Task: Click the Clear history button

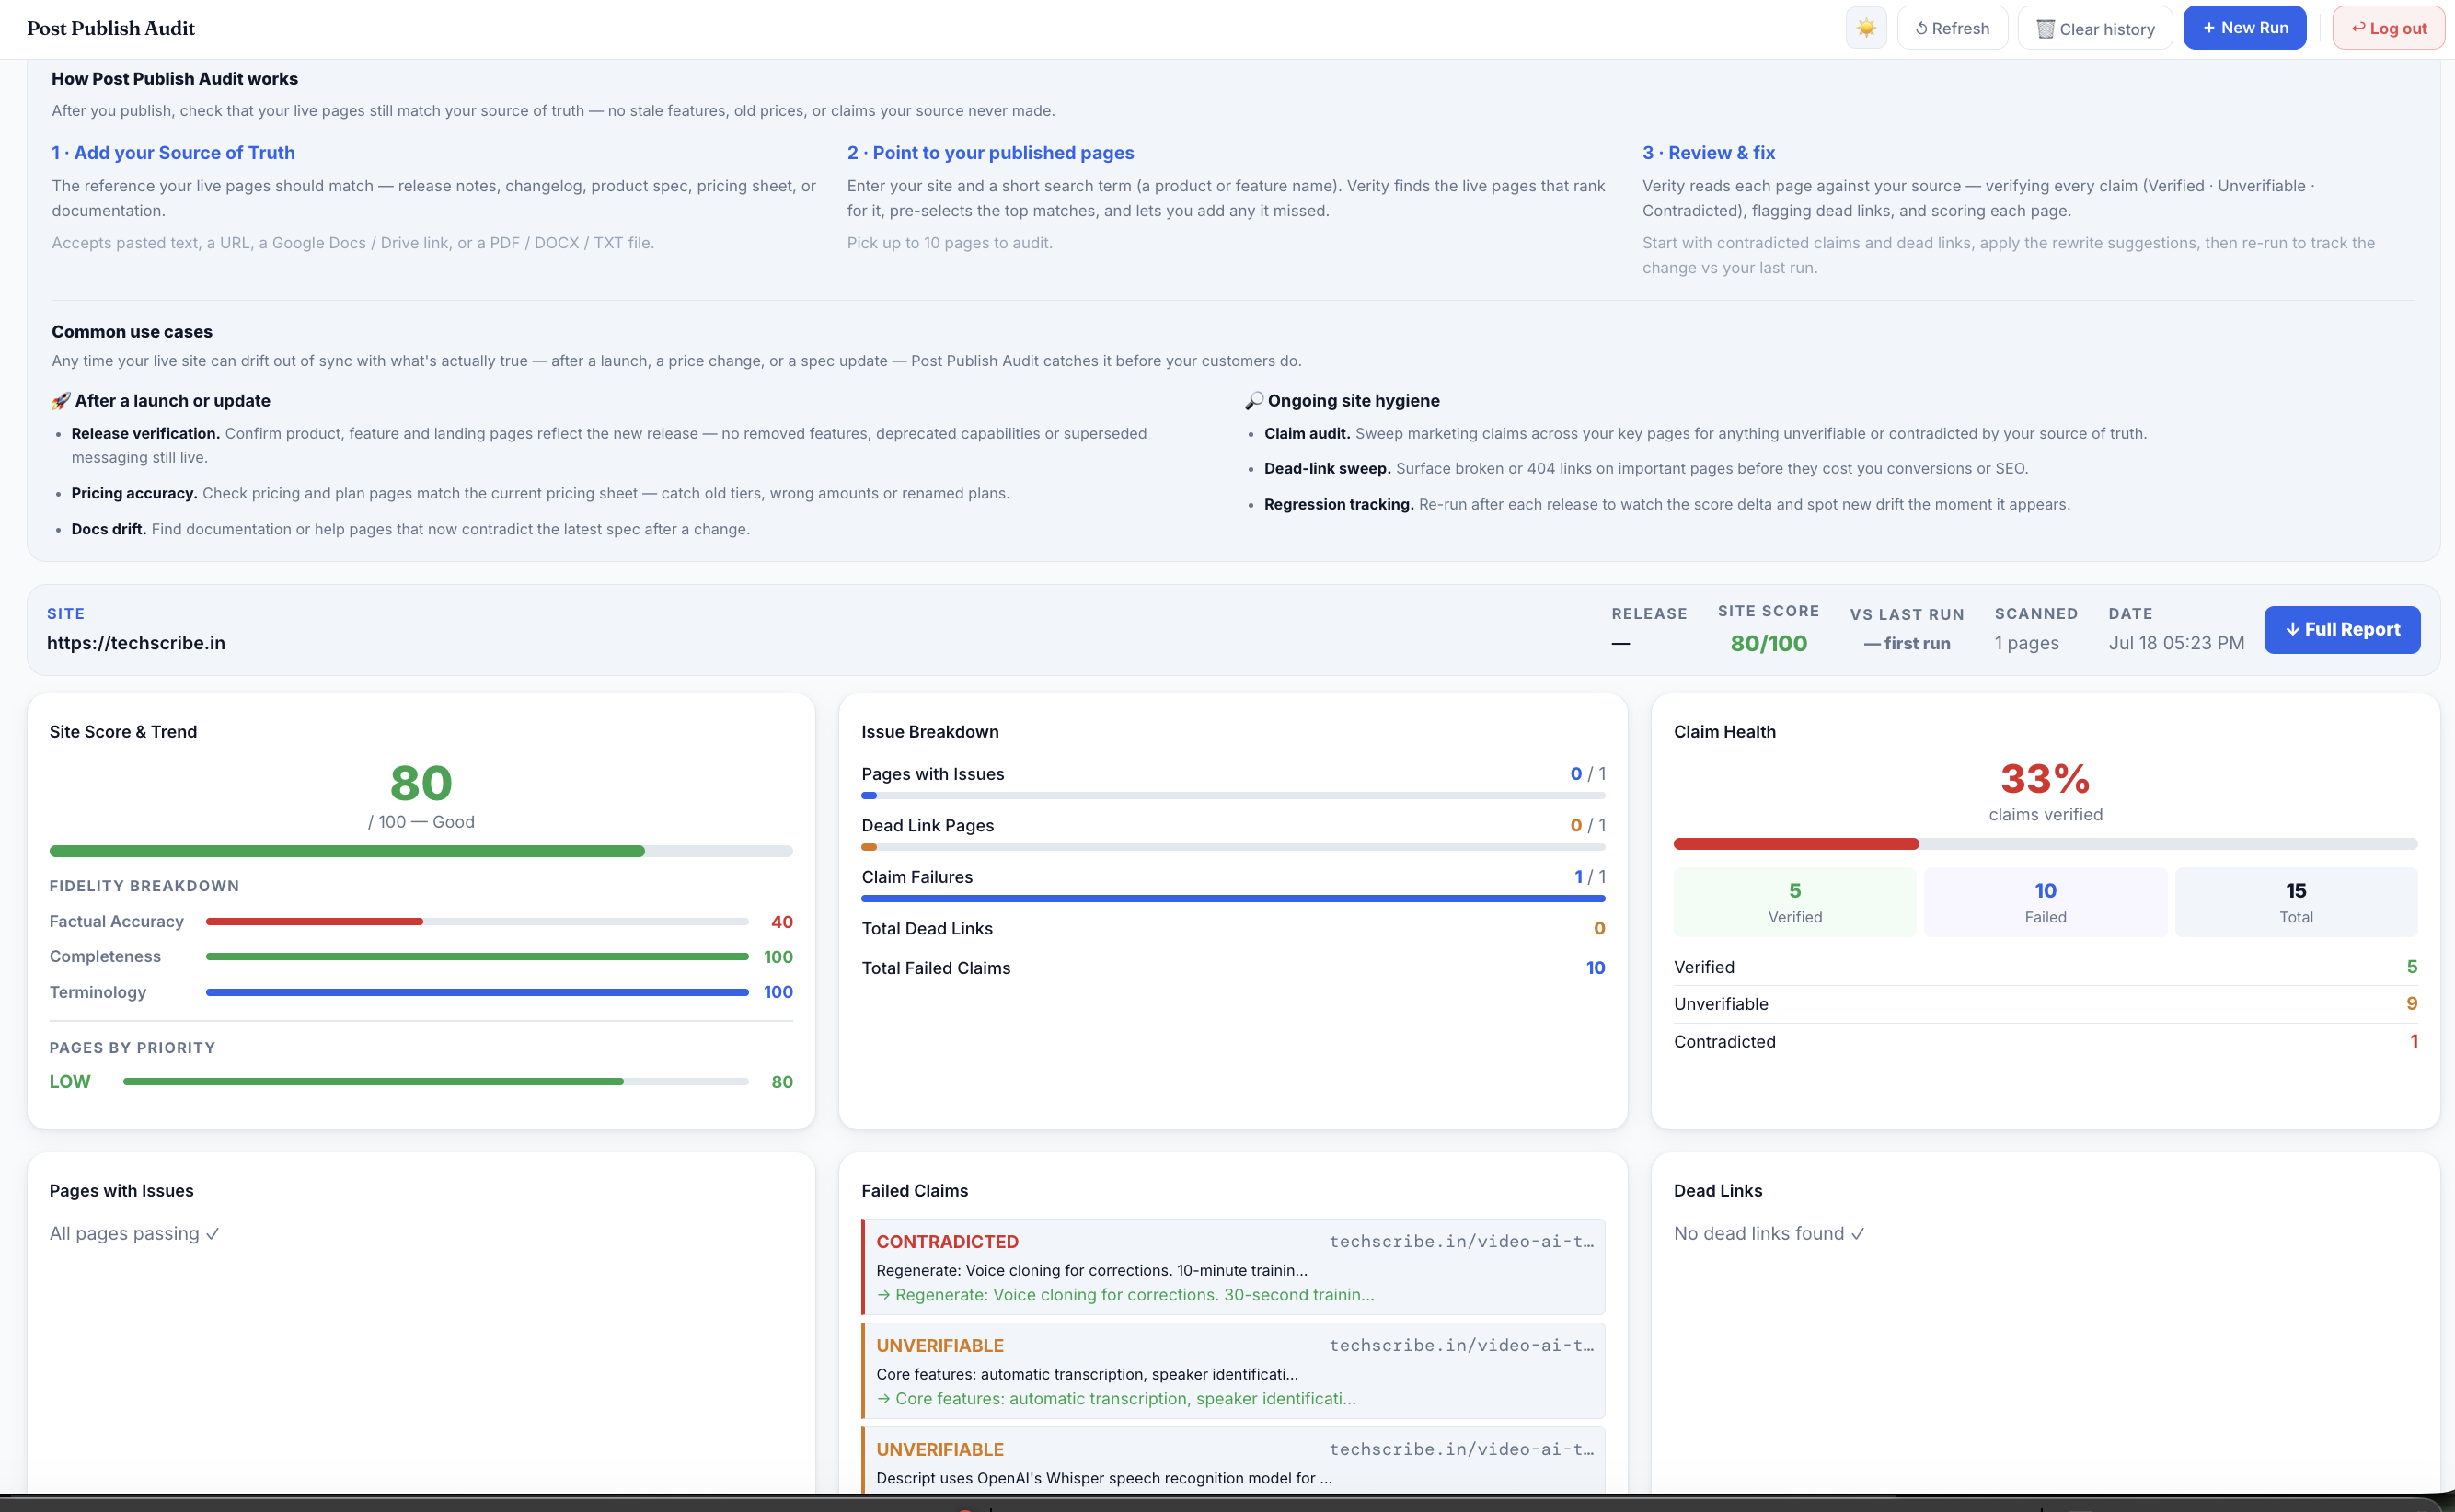Action: (2095, 28)
